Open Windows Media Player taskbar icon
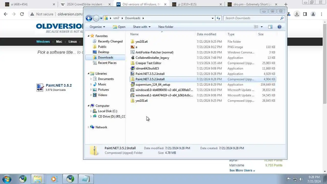This screenshot has width=327, height=184. tap(53, 179)
